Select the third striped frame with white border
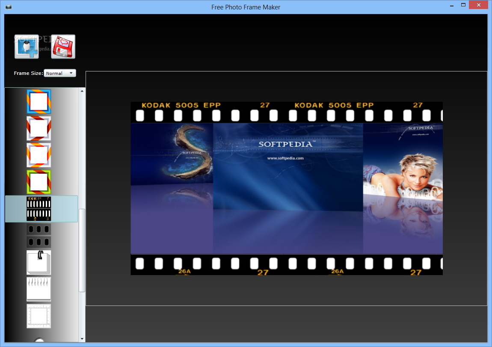 [x=39, y=155]
